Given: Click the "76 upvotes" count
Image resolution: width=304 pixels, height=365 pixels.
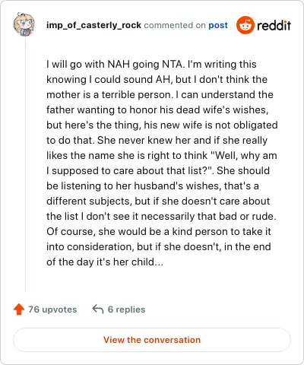Looking at the screenshot, I should pyautogui.click(x=52, y=309).
